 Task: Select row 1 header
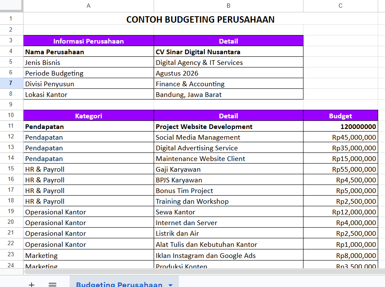tap(11, 18)
